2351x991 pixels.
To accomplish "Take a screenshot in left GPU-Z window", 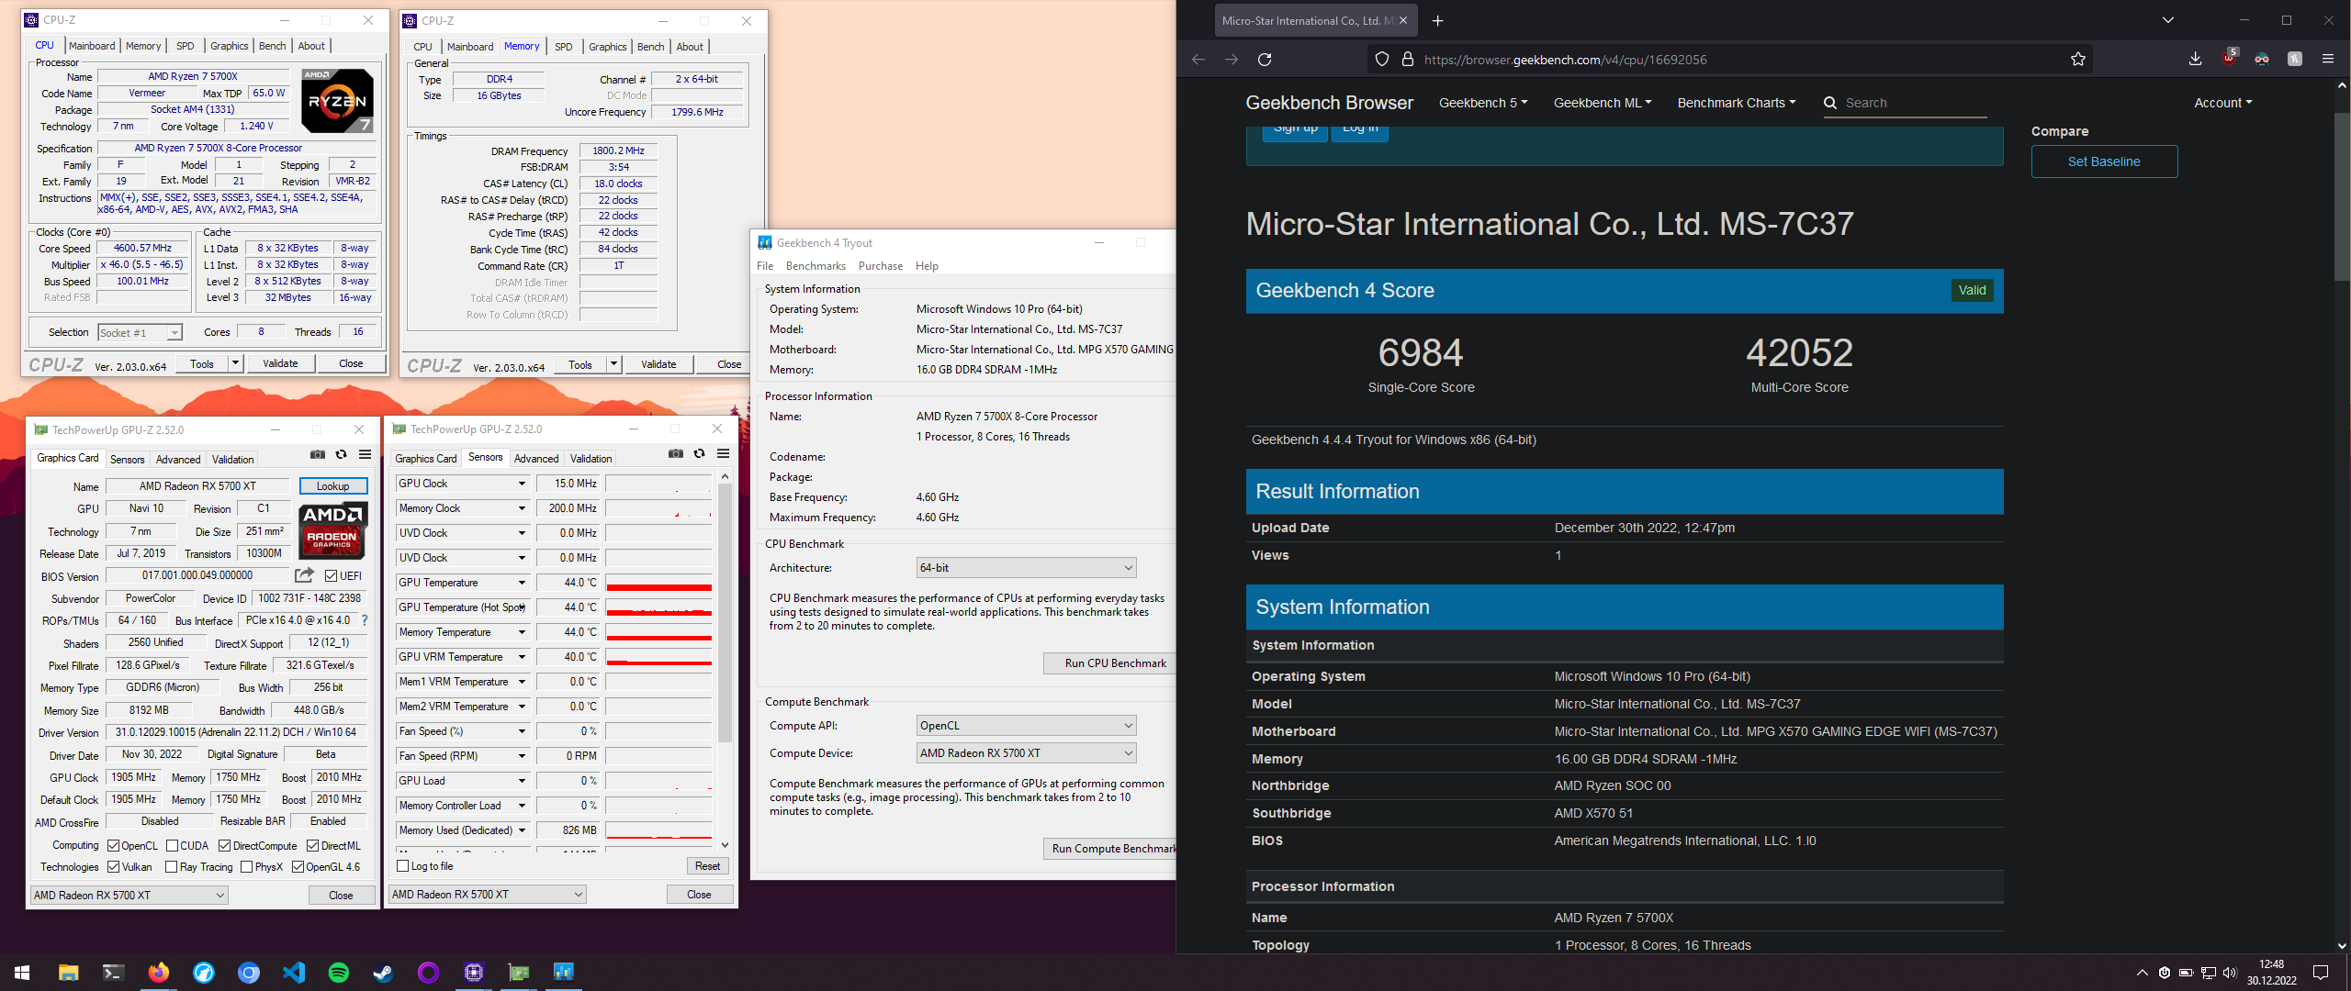I will tap(318, 454).
